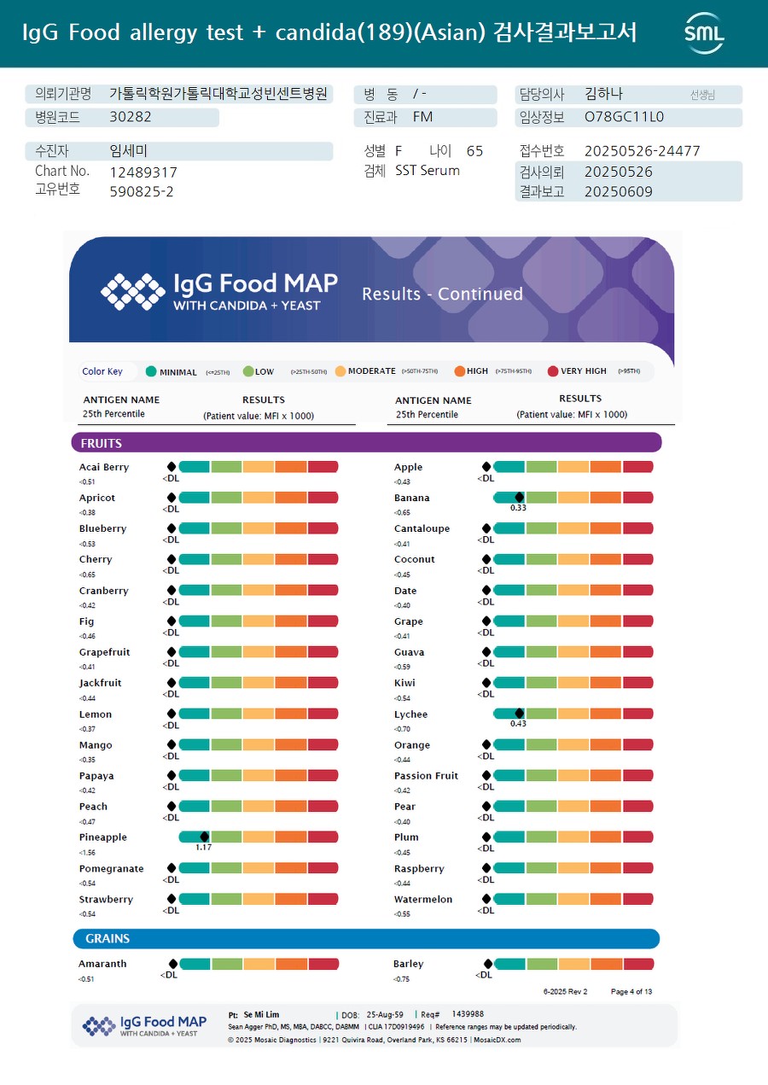
Task: Click the diamond marker on the Pineapple bar
Action: pyautogui.click(x=204, y=837)
